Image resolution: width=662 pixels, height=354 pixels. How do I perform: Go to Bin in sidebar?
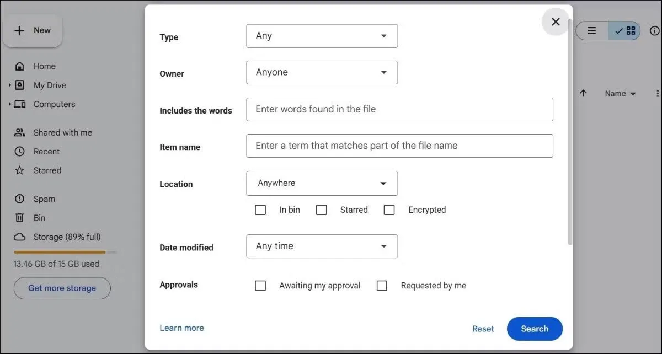point(39,218)
